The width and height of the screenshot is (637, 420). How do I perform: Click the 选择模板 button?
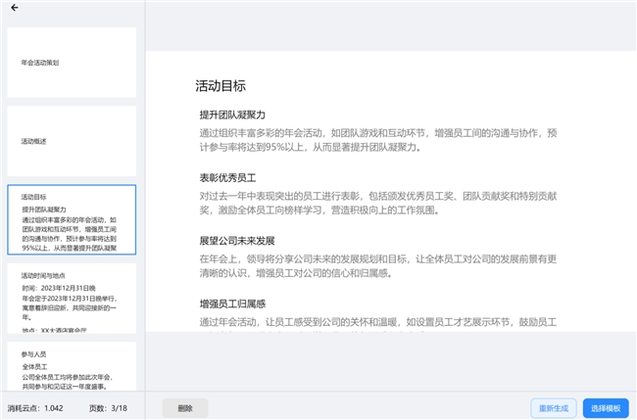point(606,408)
